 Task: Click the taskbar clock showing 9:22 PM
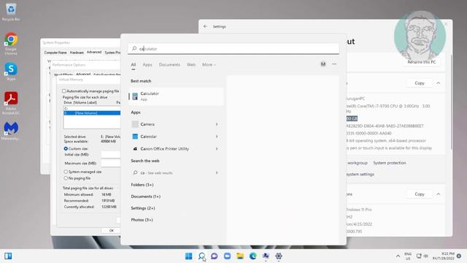[x=444, y=256]
